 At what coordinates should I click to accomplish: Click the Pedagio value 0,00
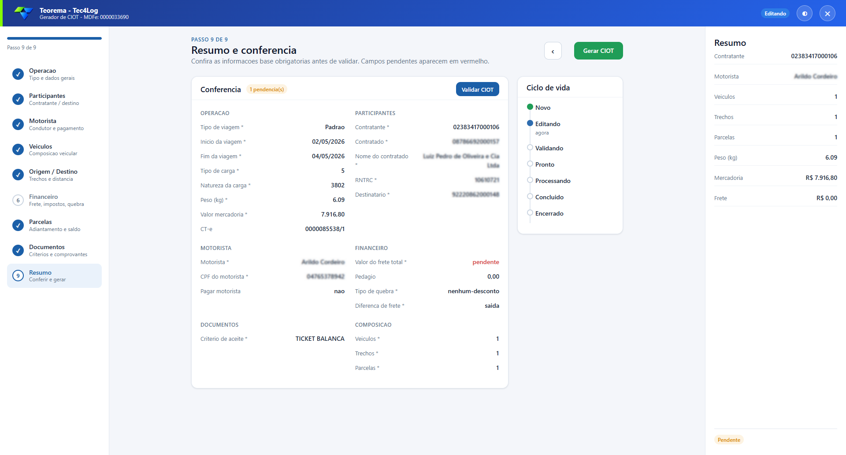tap(493, 276)
